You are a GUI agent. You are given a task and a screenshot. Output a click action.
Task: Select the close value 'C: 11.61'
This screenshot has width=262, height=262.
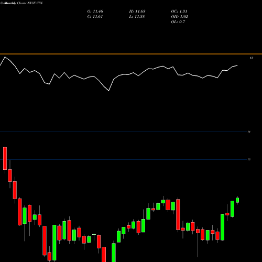[x=95, y=17]
